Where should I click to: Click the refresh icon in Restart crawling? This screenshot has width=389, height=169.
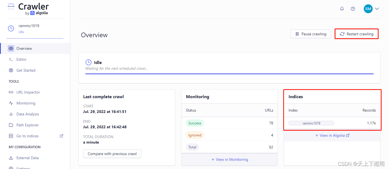click(x=342, y=34)
